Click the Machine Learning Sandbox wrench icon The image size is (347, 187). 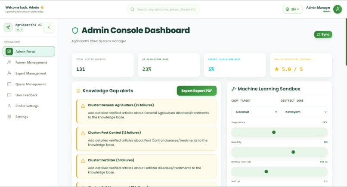[x=234, y=89]
